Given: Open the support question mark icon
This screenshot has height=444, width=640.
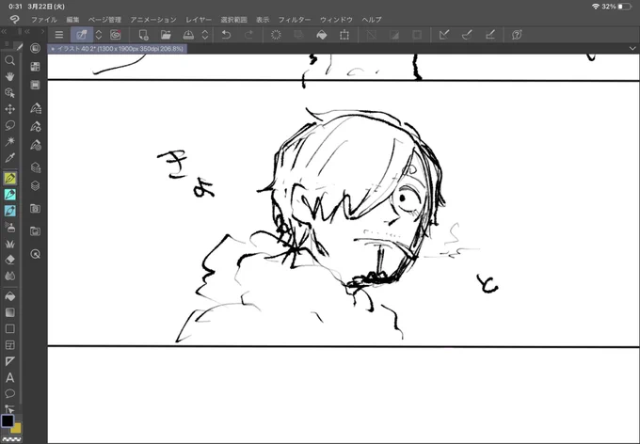Looking at the screenshot, I should click(x=517, y=35).
